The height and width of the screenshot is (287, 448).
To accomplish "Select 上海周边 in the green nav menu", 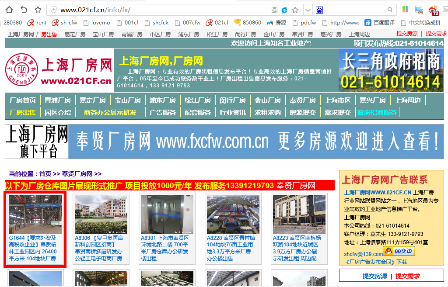I will click(408, 100).
